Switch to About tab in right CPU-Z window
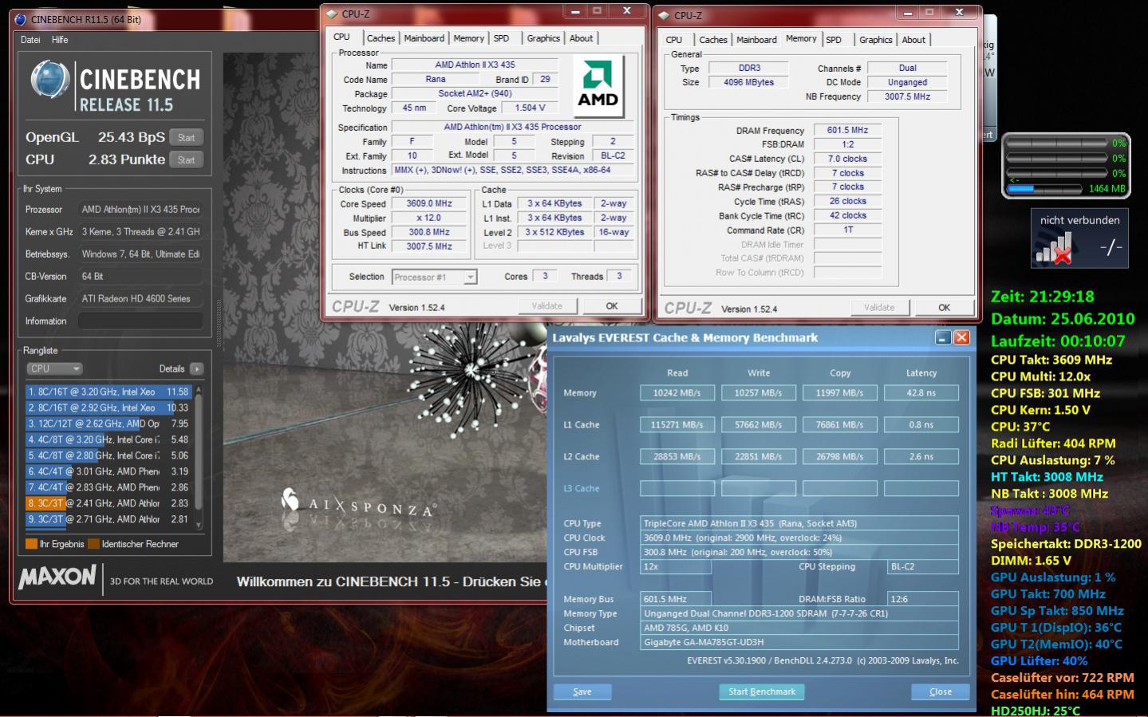This screenshot has width=1148, height=717. pos(913,40)
